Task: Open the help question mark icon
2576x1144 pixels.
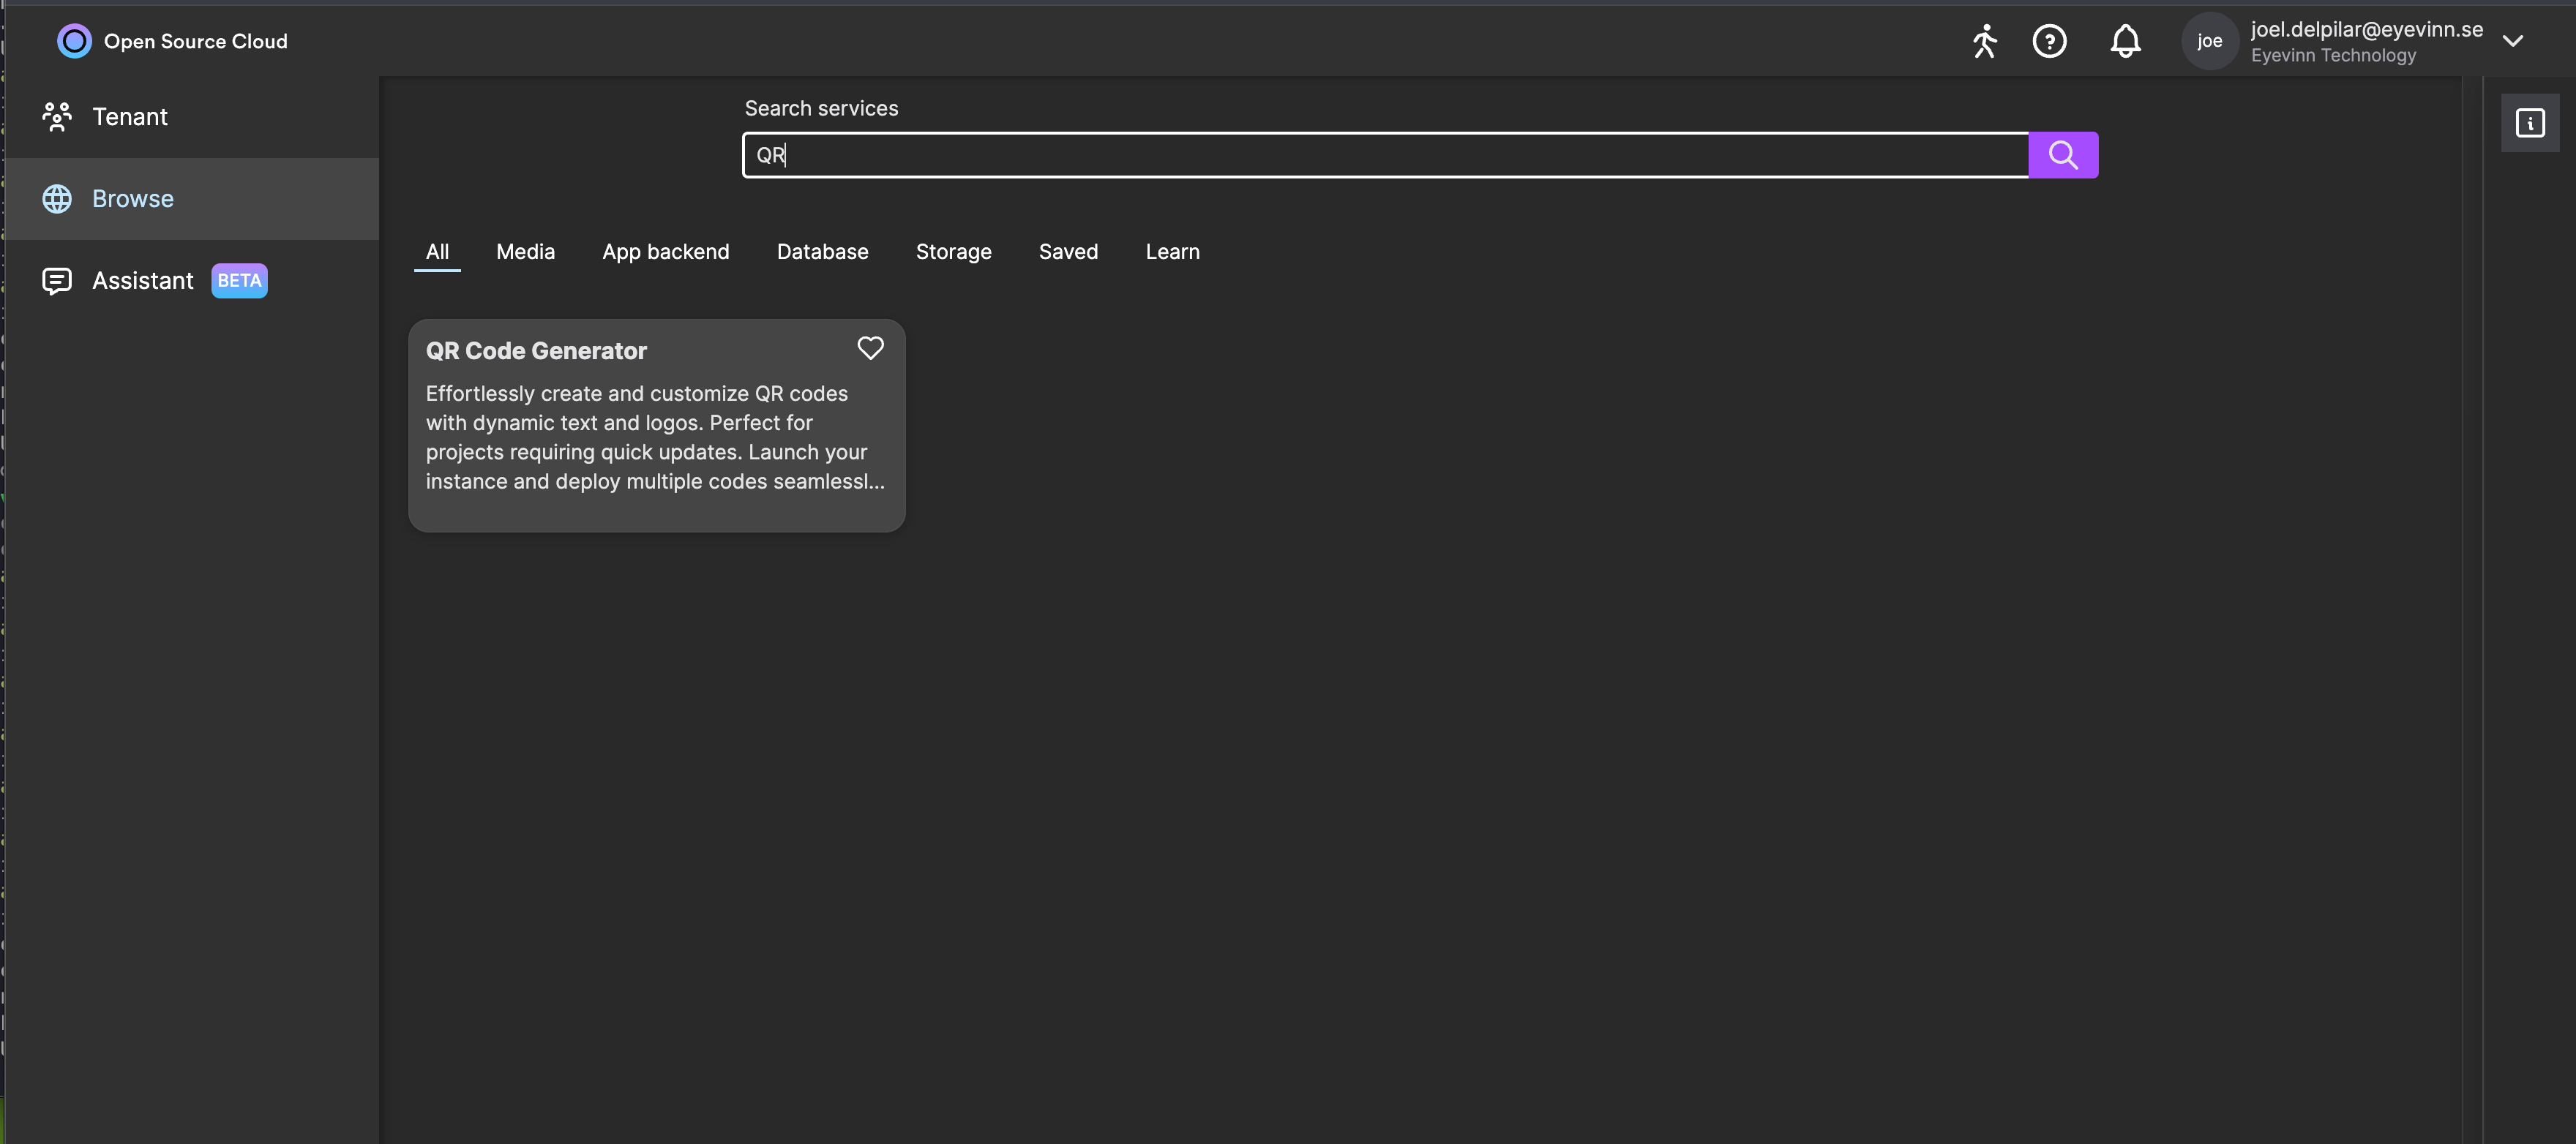Action: click(2049, 41)
